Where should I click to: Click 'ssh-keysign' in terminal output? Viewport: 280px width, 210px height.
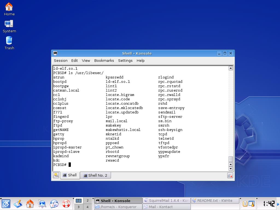tap(170, 130)
